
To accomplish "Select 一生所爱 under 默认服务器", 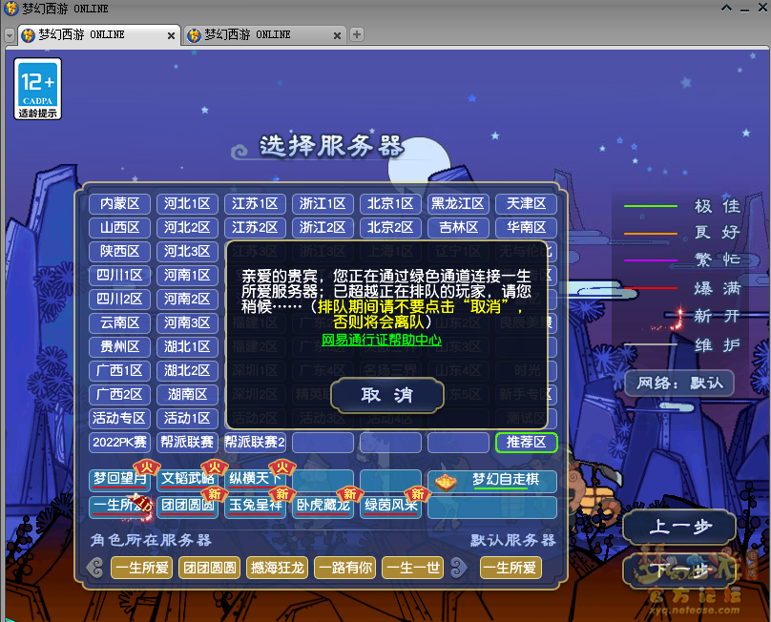I will point(511,568).
